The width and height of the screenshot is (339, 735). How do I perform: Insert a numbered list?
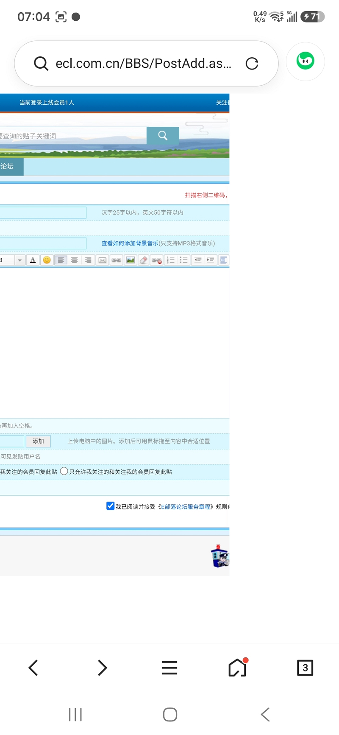(170, 260)
